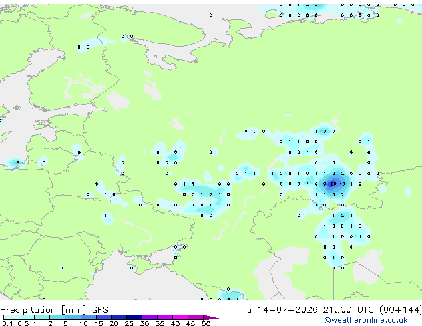Select the 35–40 mm violet legend swatch

[x=164, y=317]
